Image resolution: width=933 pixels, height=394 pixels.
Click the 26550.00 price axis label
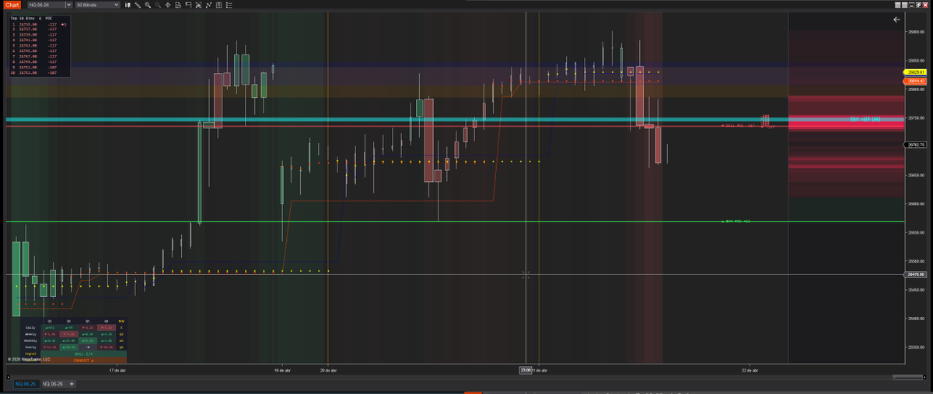point(915,232)
